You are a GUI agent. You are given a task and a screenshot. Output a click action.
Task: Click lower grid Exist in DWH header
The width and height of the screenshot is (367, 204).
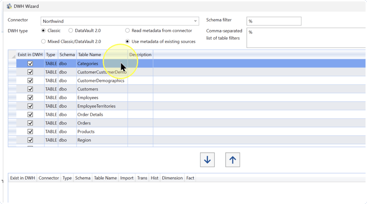22,178
